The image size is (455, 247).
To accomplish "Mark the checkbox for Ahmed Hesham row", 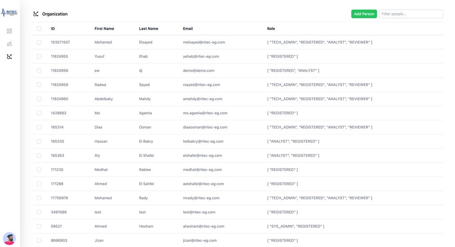I will coord(39,227).
